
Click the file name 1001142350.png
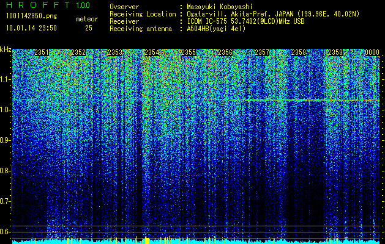32,16
